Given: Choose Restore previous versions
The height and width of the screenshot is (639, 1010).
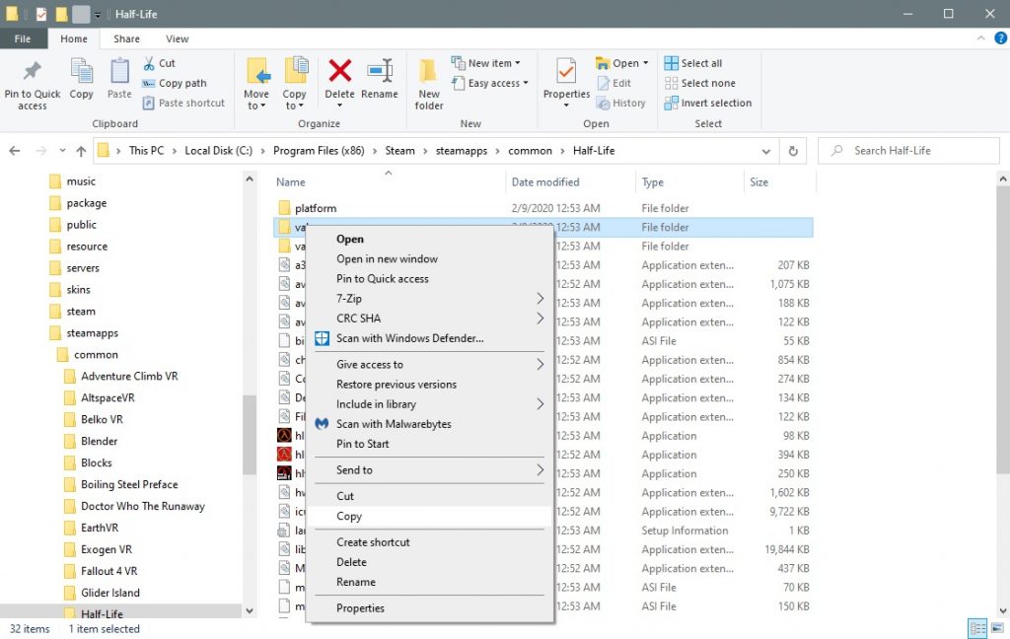Looking at the screenshot, I should click(430, 385).
